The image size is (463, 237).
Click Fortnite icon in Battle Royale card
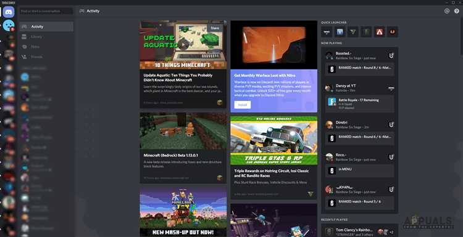click(x=332, y=102)
